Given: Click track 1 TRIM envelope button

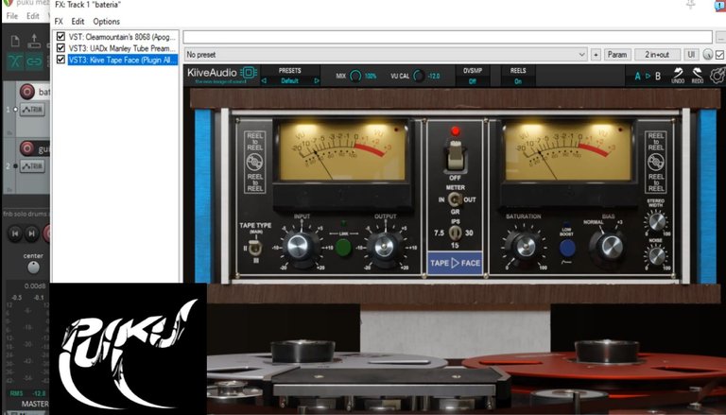Looking at the screenshot, I should click(32, 110).
